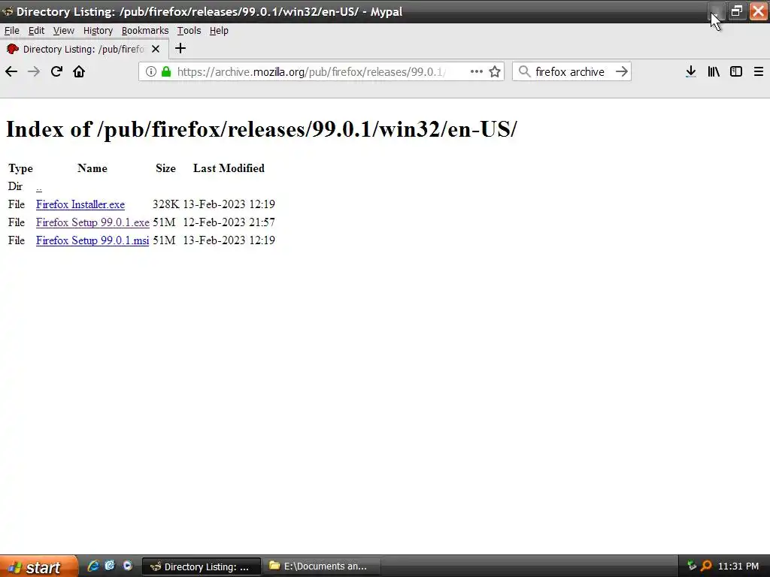Go back using the back arrow
This screenshot has width=770, height=577.
[11, 71]
